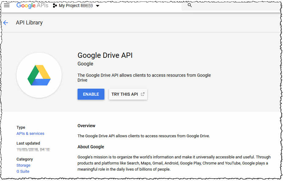Open the hamburger navigation menu
The width and height of the screenshot is (283, 181).
(7, 5)
